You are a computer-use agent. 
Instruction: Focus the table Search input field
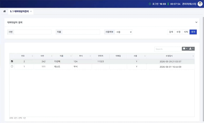pos(168,49)
